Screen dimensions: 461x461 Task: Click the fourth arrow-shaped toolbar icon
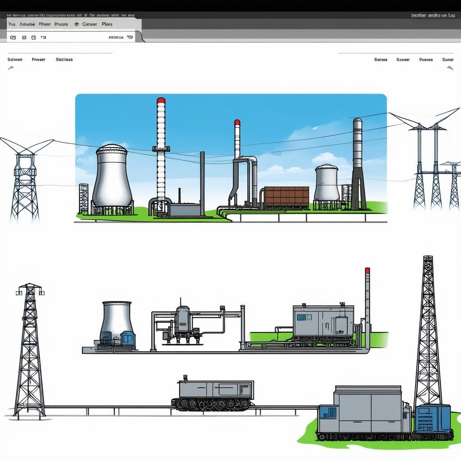coord(43,37)
